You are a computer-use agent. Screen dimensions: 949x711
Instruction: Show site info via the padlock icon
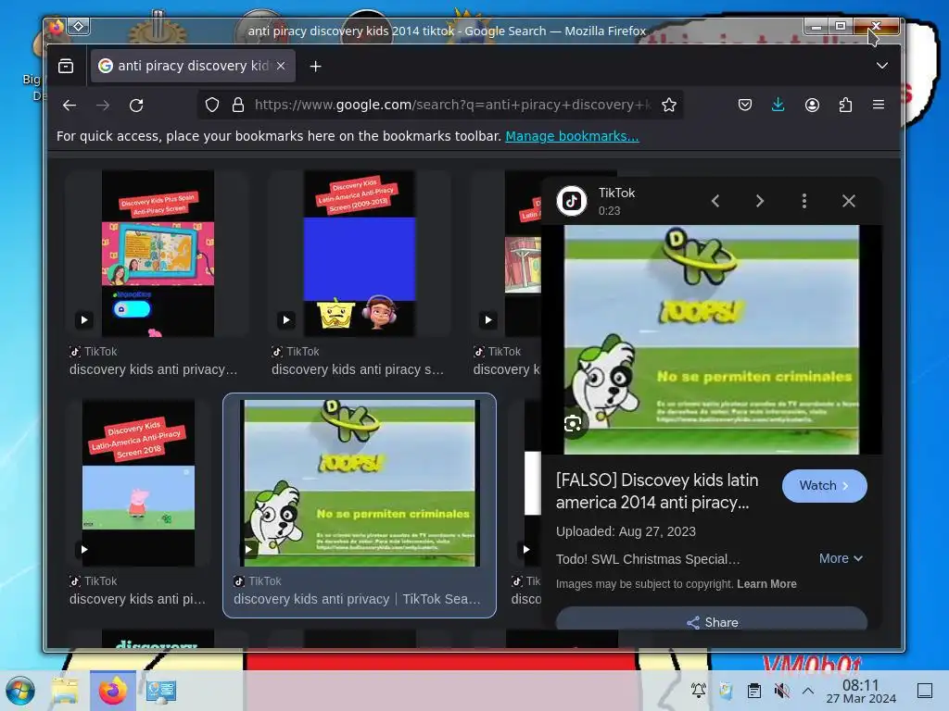(x=238, y=106)
